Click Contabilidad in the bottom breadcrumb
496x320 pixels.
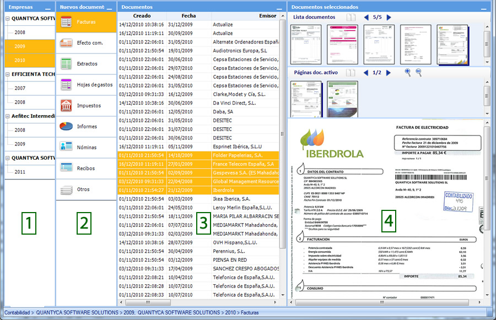click(17, 313)
